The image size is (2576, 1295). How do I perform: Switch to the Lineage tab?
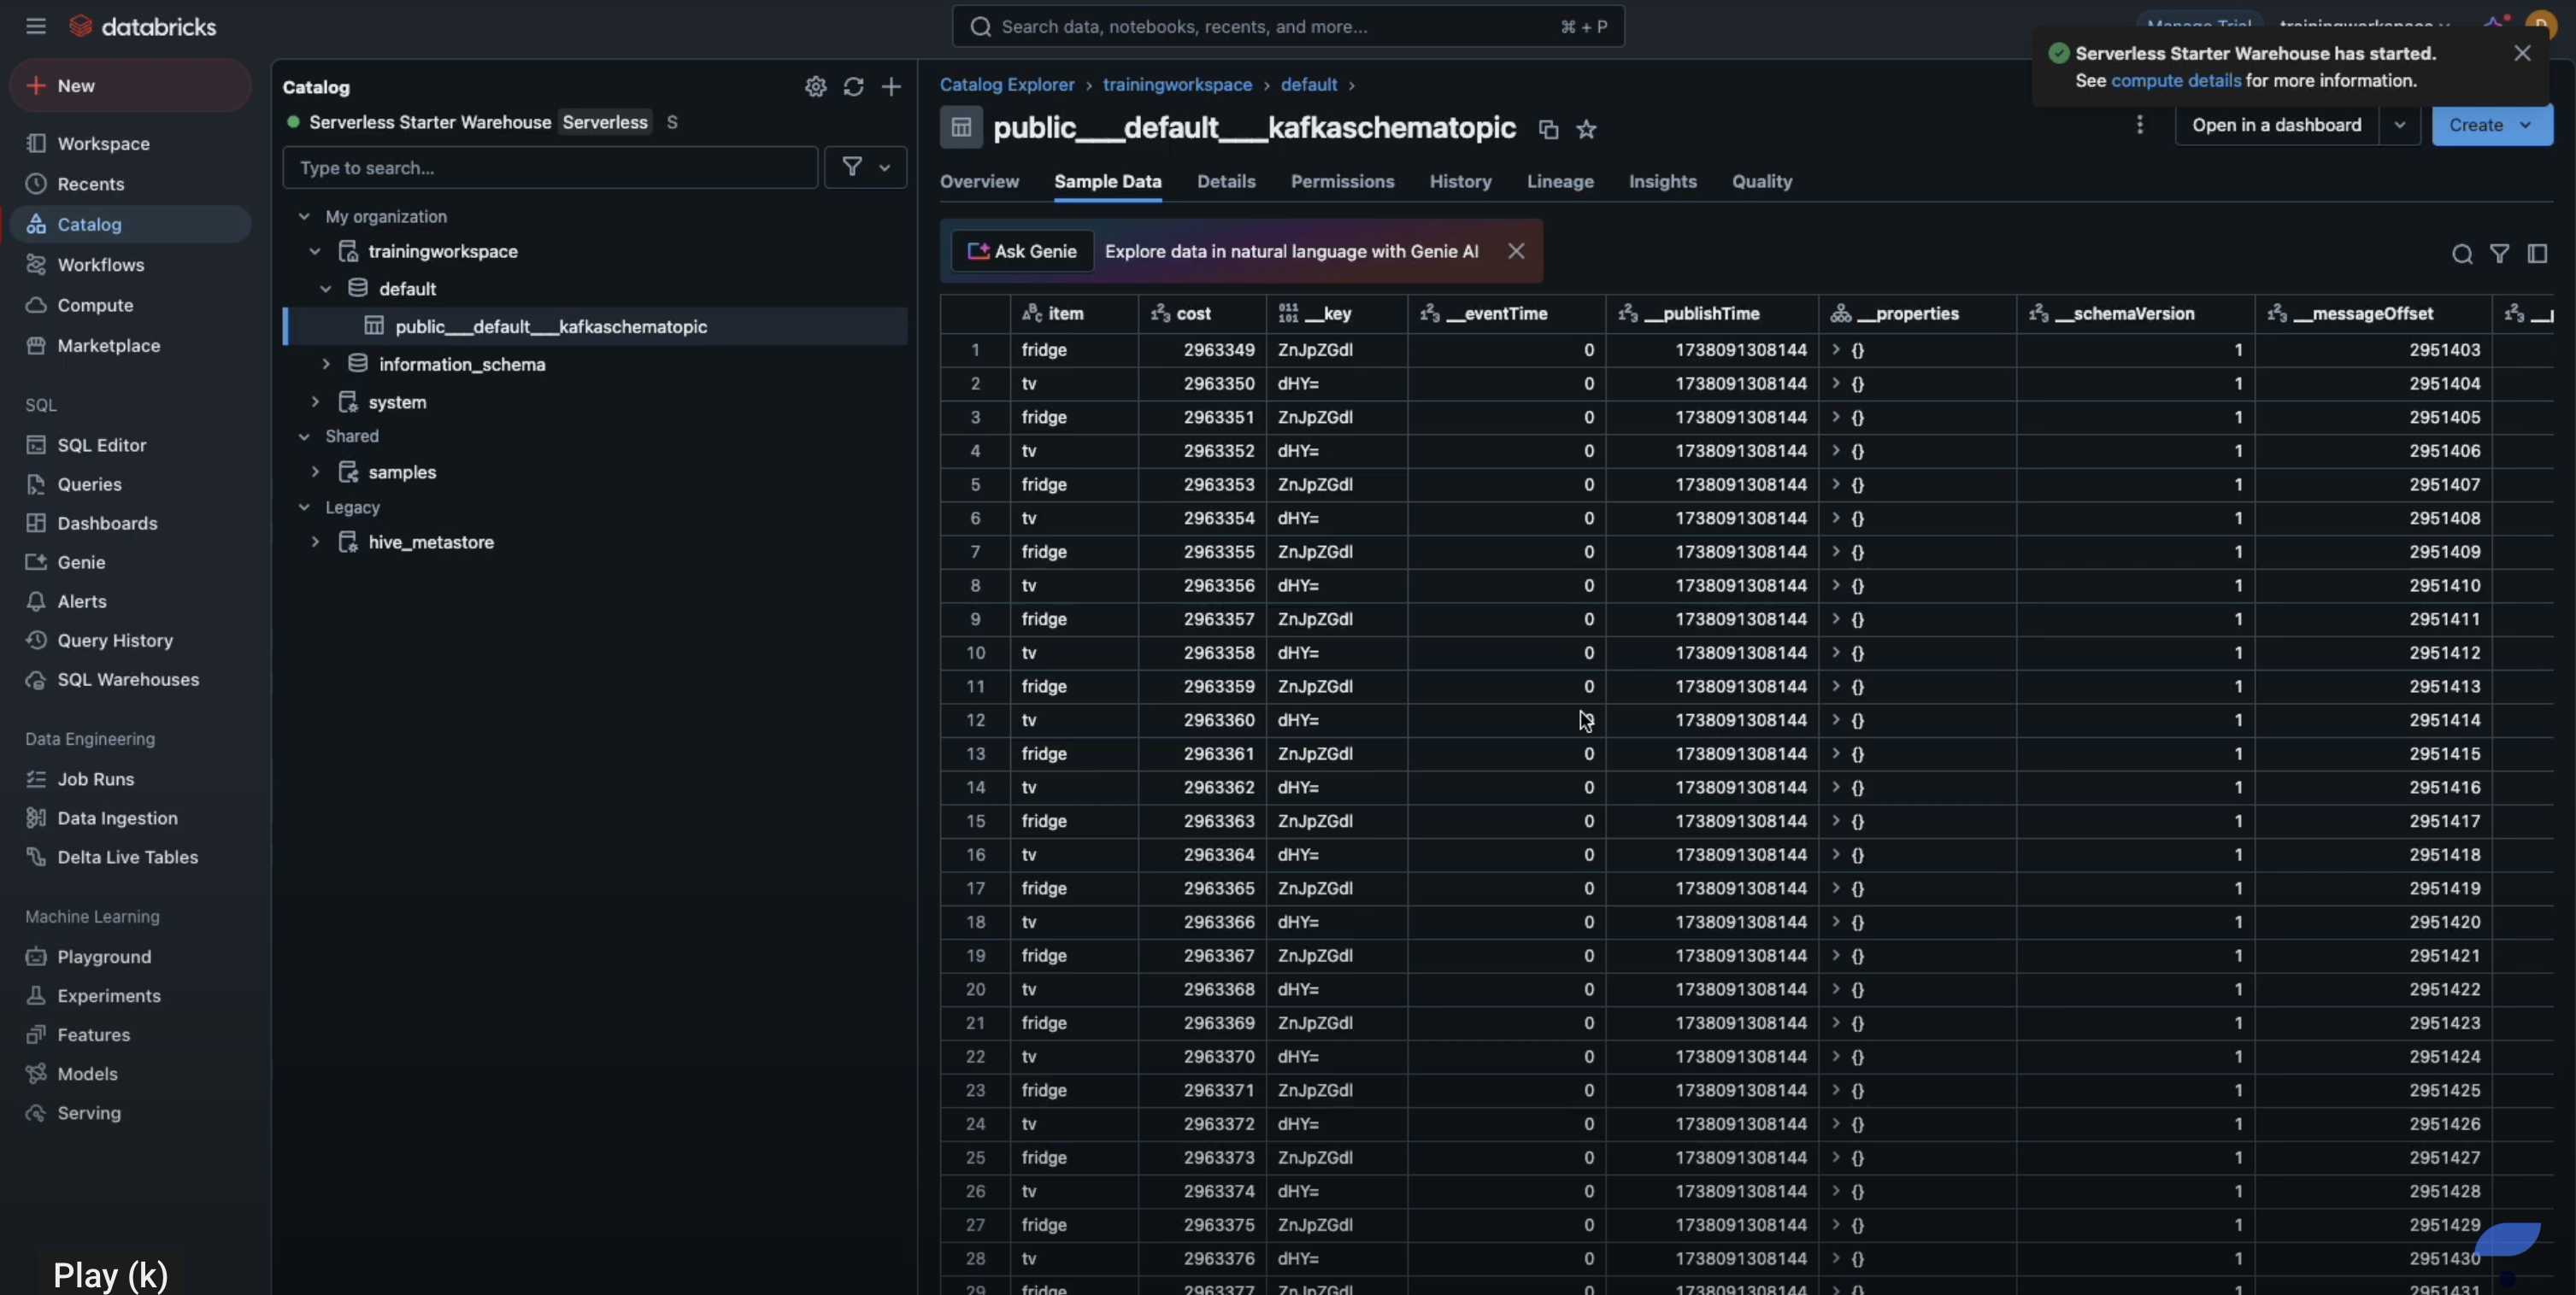(1561, 182)
